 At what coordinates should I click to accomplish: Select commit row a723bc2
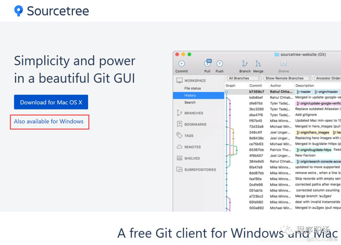click(x=283, y=196)
